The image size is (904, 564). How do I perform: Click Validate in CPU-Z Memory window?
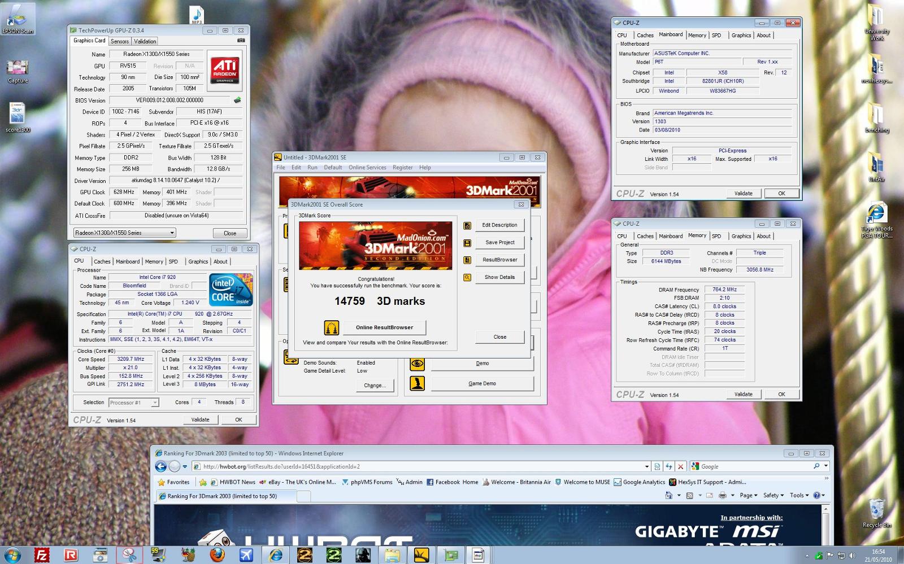[743, 394]
